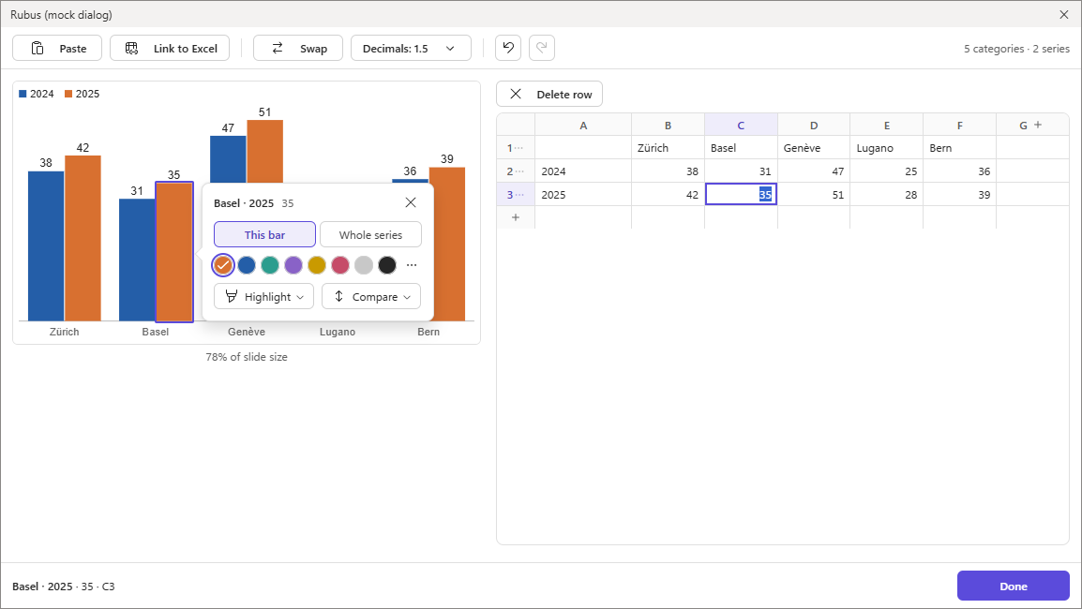This screenshot has height=609, width=1082.
Task: Pick the orange checked color swatch
Action: click(223, 265)
